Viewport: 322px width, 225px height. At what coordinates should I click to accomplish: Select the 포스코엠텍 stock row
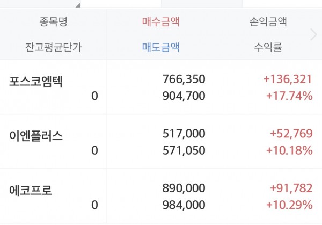pyautogui.click(x=35, y=81)
